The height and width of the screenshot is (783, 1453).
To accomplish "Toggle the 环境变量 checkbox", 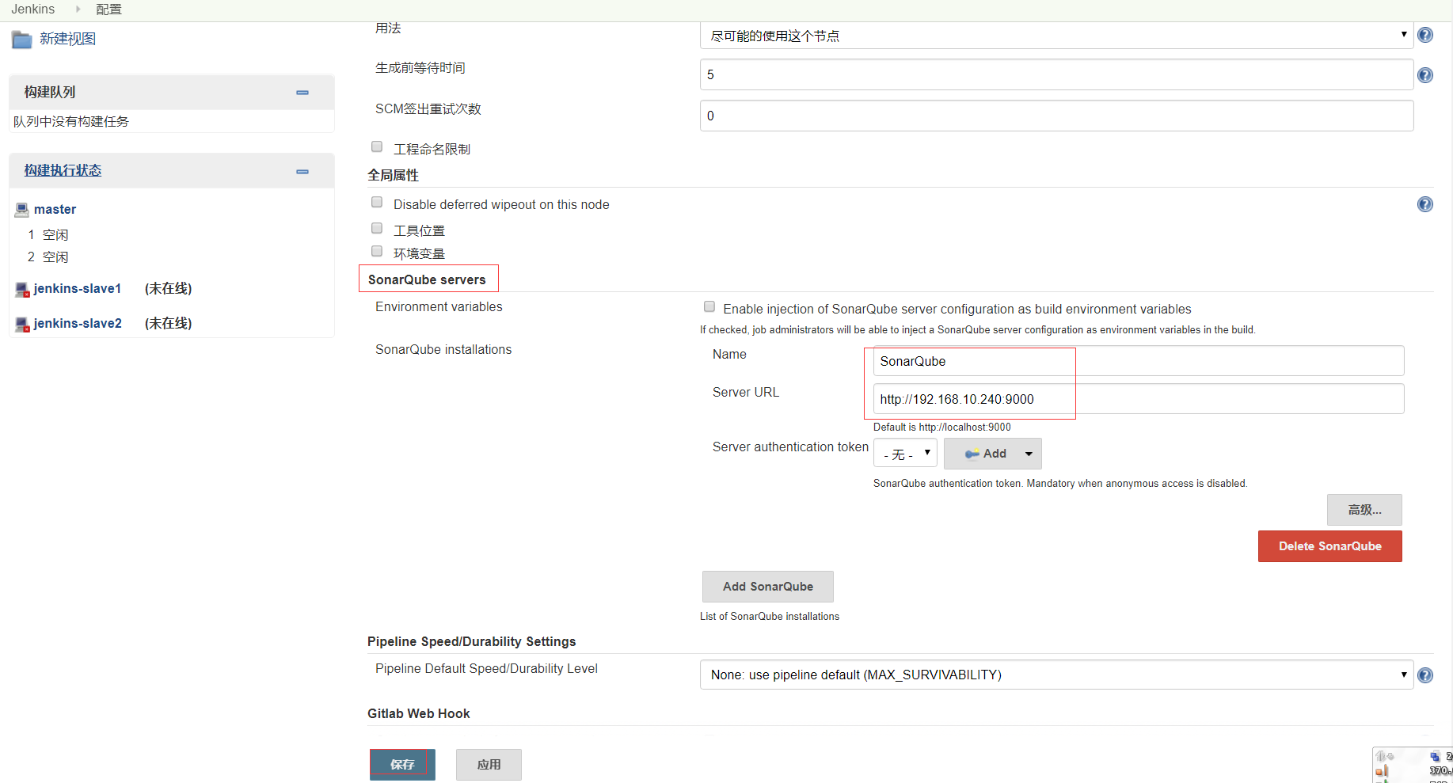I will (x=377, y=251).
